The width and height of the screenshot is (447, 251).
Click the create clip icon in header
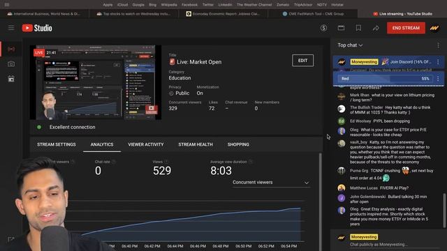point(341,28)
